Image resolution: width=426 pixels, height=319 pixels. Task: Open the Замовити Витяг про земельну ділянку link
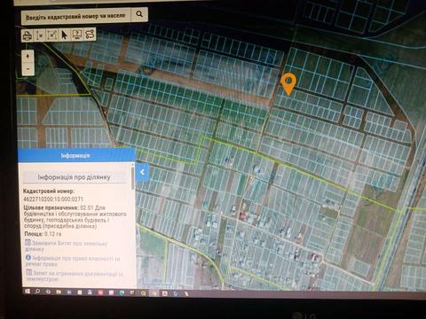(66, 246)
